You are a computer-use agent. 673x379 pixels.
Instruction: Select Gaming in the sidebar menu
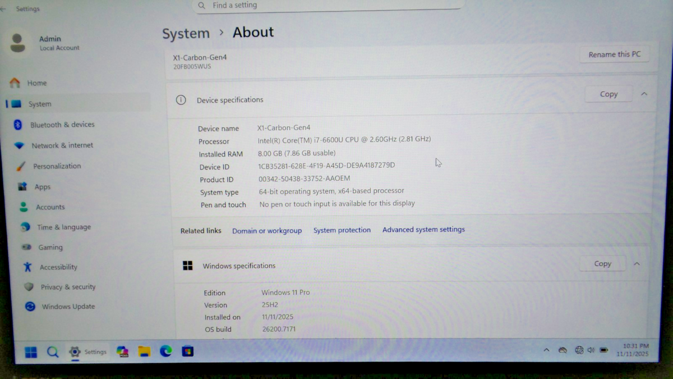[50, 248]
